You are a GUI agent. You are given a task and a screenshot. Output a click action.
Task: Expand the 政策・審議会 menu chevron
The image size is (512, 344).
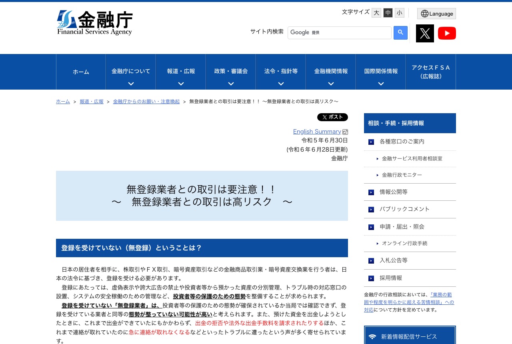pos(231,84)
